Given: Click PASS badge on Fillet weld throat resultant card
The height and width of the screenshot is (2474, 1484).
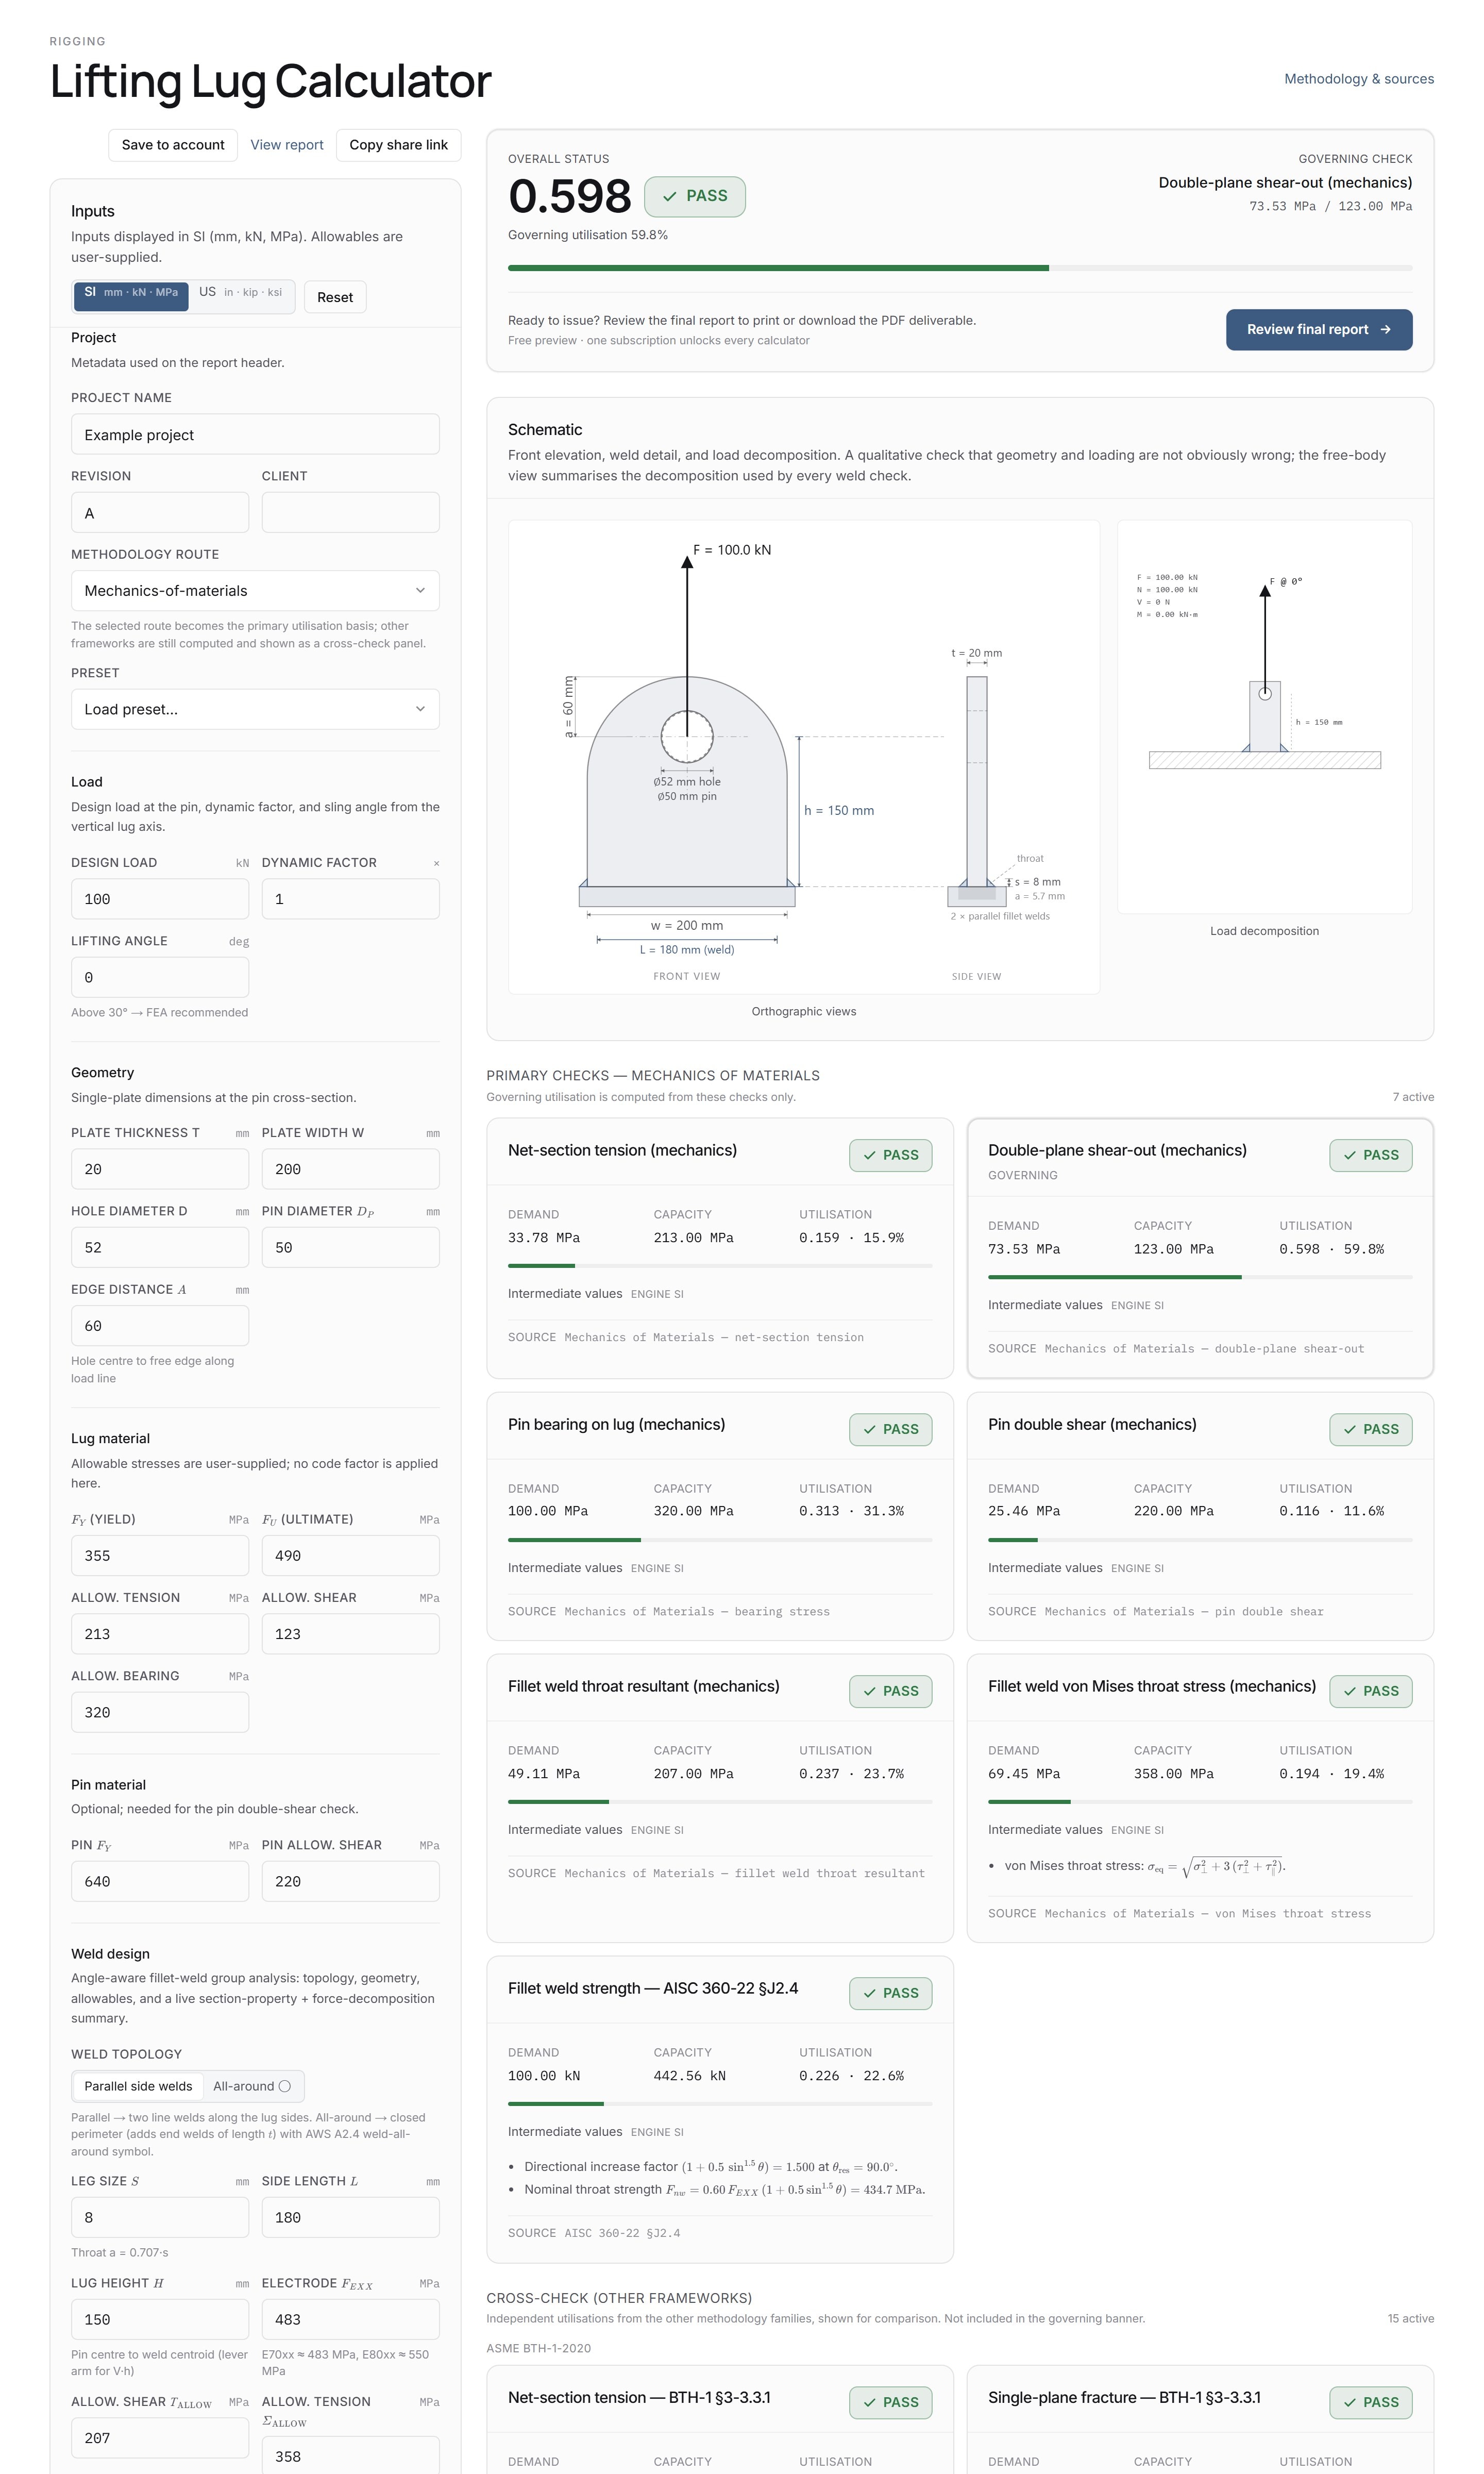Looking at the screenshot, I should tap(891, 1691).
